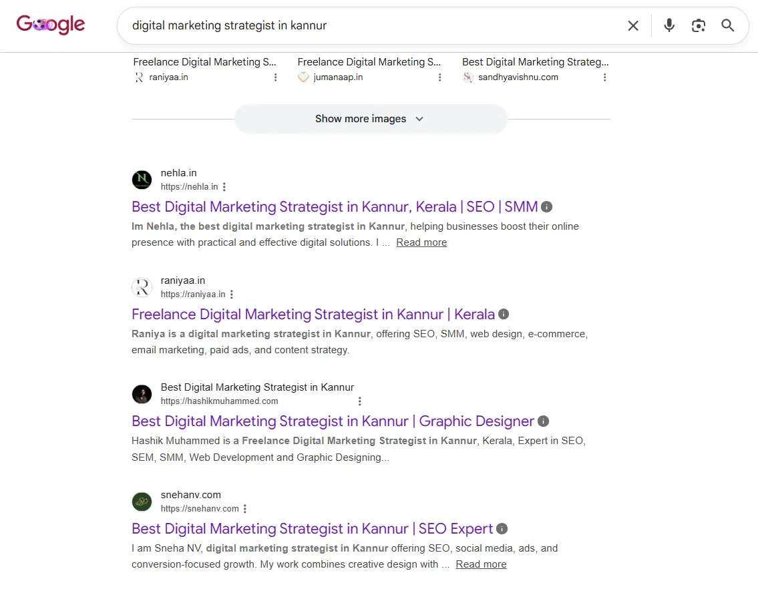Open first image title Freelance Digital Marketing above raniyaa.in
Image resolution: width=758 pixels, height=589 pixels.
tap(204, 62)
